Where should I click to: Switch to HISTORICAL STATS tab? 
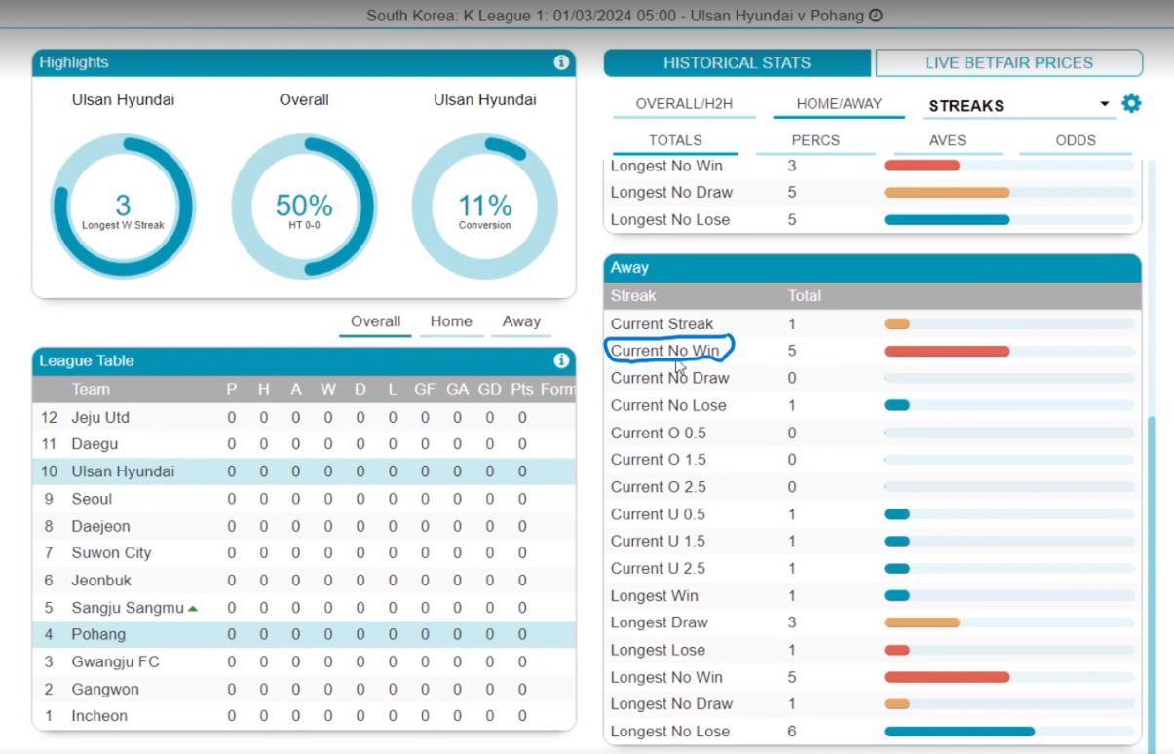[738, 62]
